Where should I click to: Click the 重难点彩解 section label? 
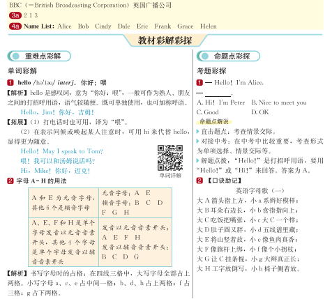pyautogui.click(x=43, y=56)
